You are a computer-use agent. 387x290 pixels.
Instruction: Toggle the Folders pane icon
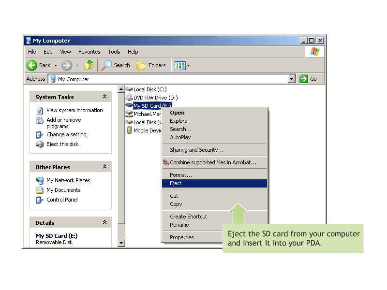pos(141,66)
